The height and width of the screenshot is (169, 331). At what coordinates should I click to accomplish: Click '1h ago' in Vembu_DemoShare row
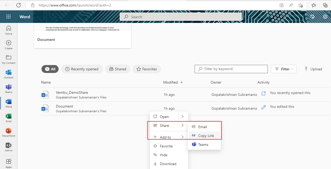(169, 95)
